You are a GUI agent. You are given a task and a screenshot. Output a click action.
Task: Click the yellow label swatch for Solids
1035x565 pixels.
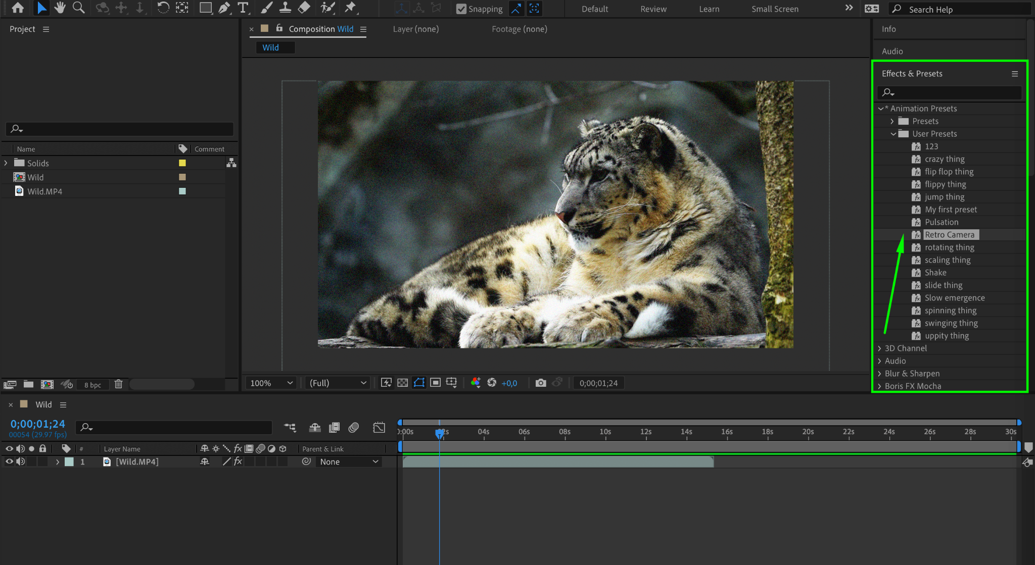[182, 163]
